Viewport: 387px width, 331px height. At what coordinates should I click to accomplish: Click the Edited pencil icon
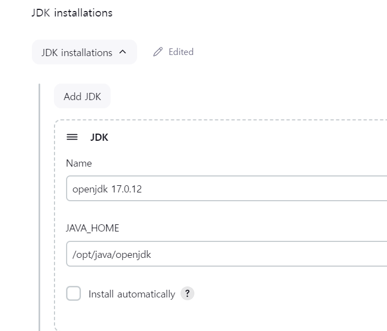click(x=158, y=52)
